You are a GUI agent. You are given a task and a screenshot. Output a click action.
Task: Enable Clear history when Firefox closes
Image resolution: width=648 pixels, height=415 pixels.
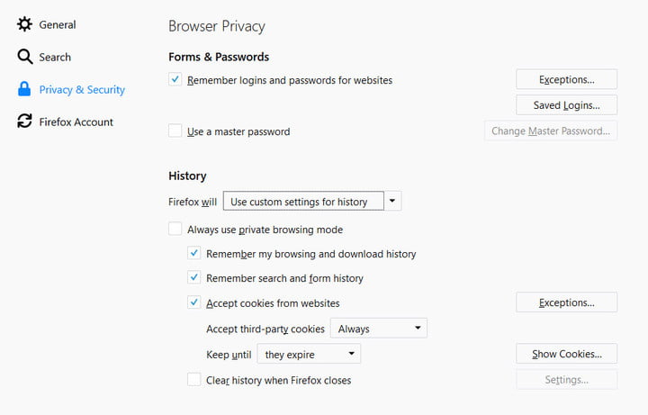pos(194,380)
